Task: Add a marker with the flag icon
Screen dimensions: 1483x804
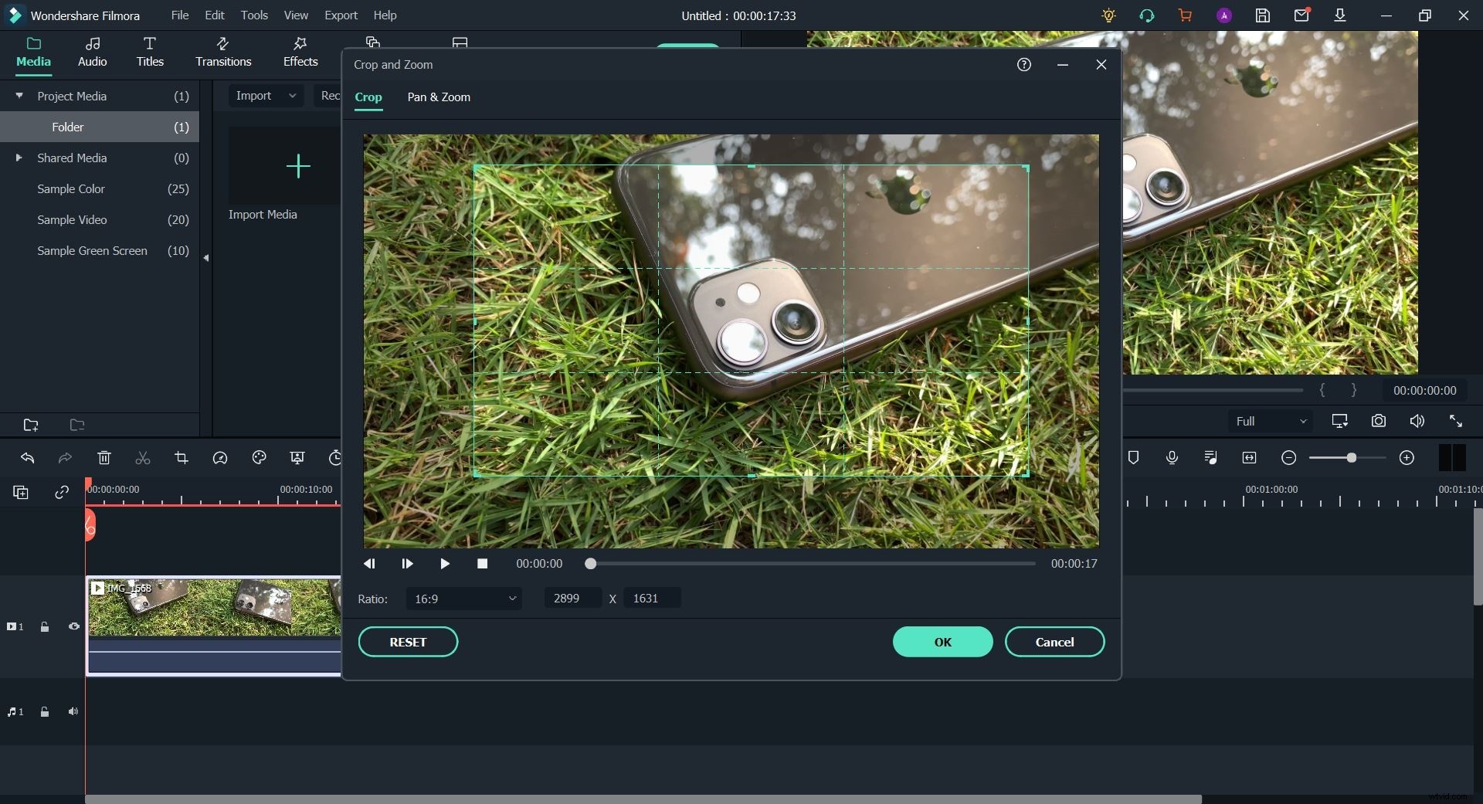Action: (x=1133, y=457)
